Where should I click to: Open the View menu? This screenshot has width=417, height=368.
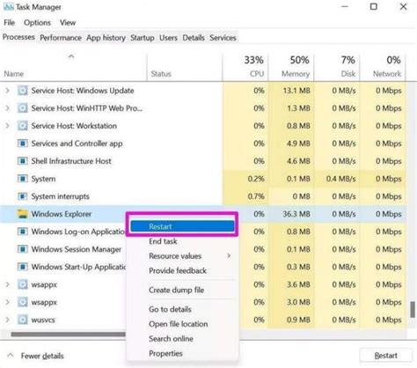(68, 23)
